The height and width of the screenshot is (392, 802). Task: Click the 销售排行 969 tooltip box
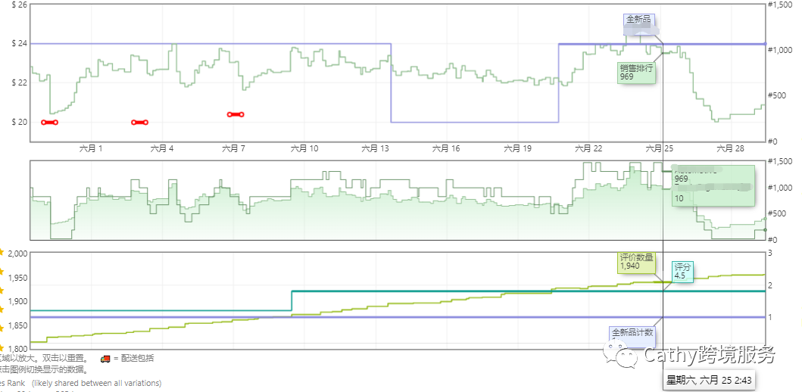click(636, 72)
